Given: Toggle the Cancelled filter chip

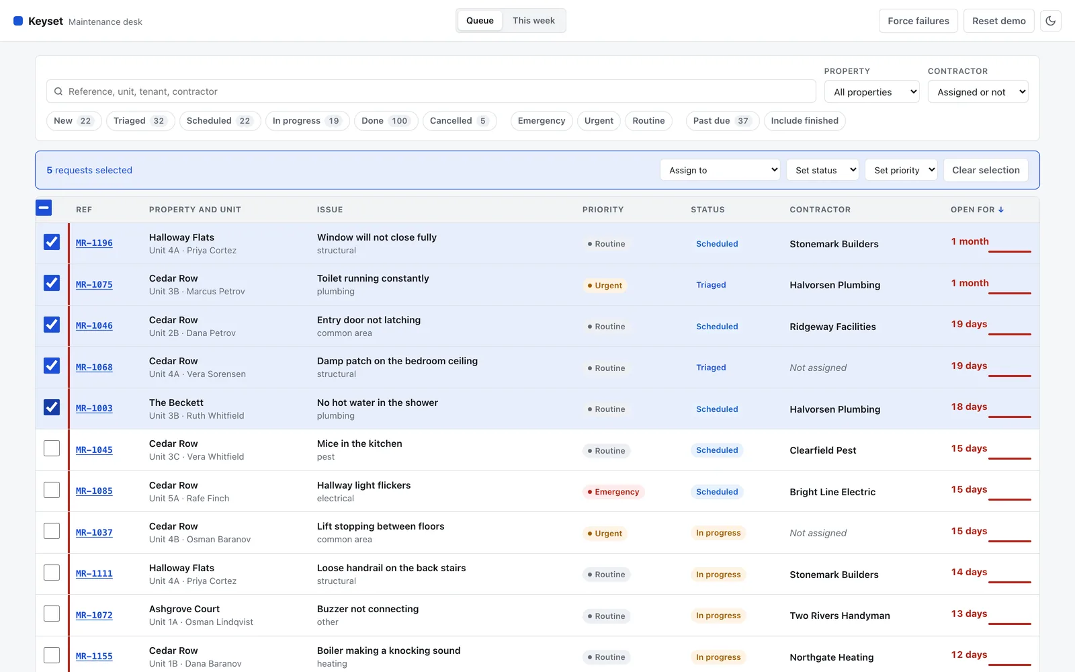Looking at the screenshot, I should pos(460,121).
